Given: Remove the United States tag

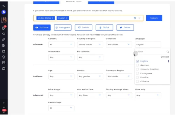Looking at the screenshot, I should (52, 18).
